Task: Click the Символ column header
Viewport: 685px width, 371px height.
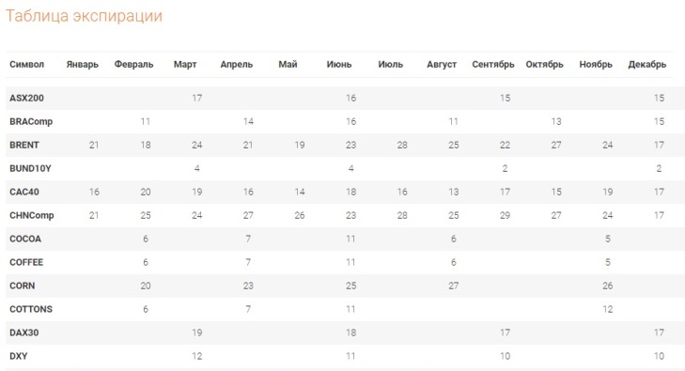Action: pyautogui.click(x=26, y=65)
